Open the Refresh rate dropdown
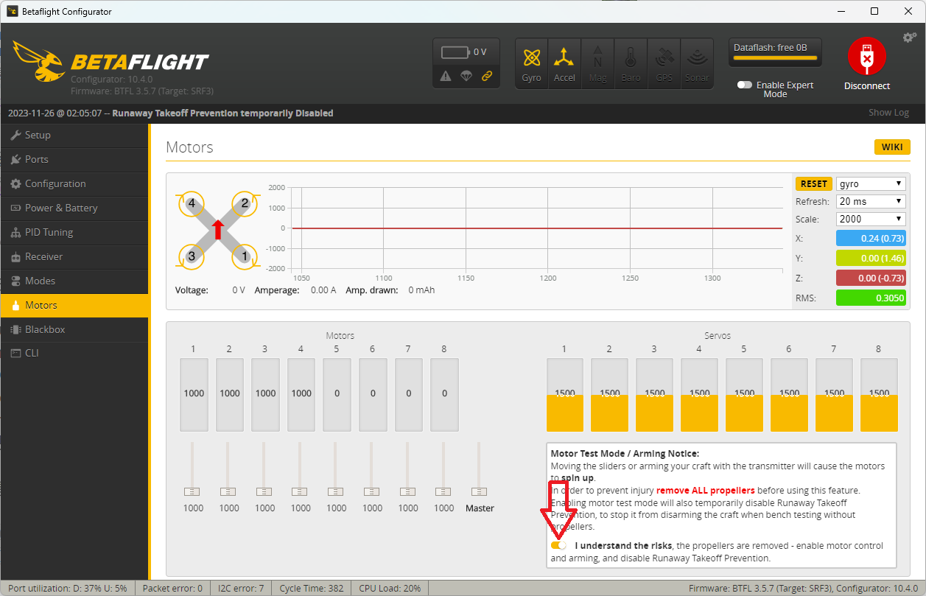This screenshot has width=926, height=596. pos(871,201)
